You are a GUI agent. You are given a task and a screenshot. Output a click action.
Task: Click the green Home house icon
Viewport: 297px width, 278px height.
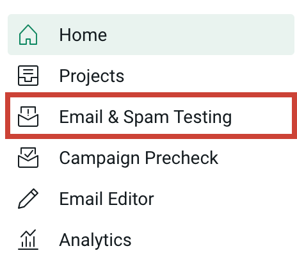(28, 35)
